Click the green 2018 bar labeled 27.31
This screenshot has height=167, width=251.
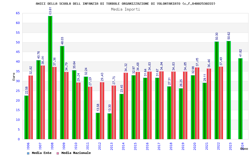point(169,113)
